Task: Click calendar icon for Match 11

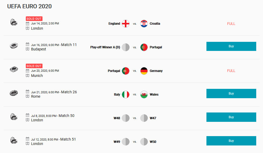Action: click(x=28, y=44)
